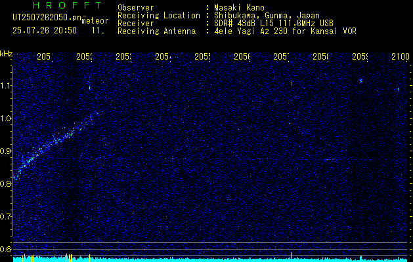This screenshot has width=413, height=262.
Task: Click the 0.9 frequency axis label
Action: click(x=5, y=151)
